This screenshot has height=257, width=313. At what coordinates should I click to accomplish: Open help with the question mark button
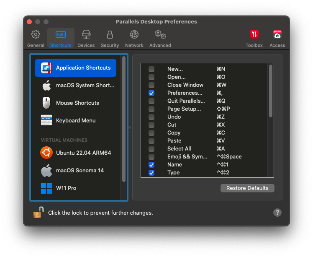click(x=277, y=213)
